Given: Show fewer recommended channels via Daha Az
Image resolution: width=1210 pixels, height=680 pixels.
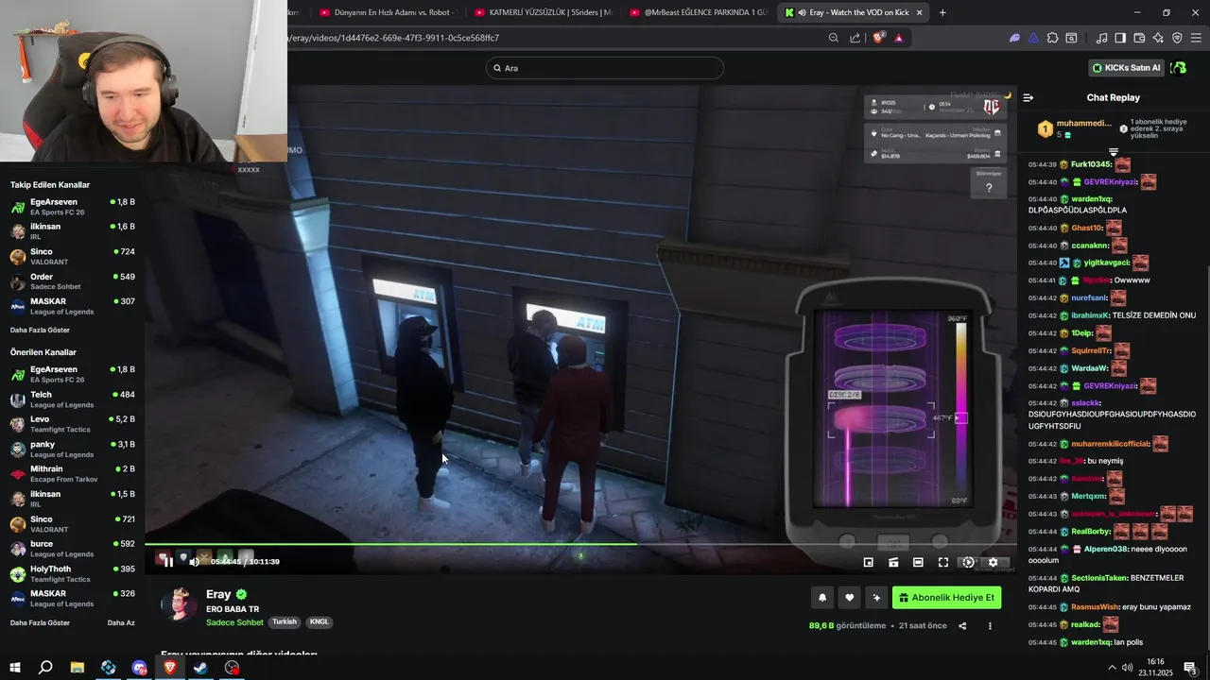Looking at the screenshot, I should click(x=121, y=623).
